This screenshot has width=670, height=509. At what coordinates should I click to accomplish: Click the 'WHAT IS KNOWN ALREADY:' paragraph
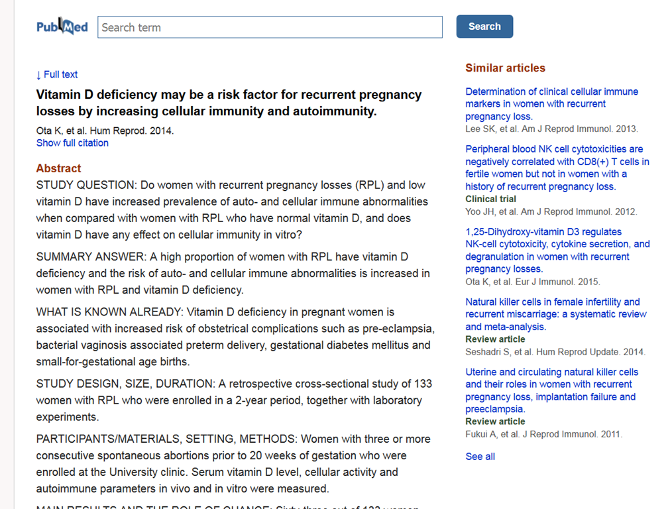[x=235, y=337]
